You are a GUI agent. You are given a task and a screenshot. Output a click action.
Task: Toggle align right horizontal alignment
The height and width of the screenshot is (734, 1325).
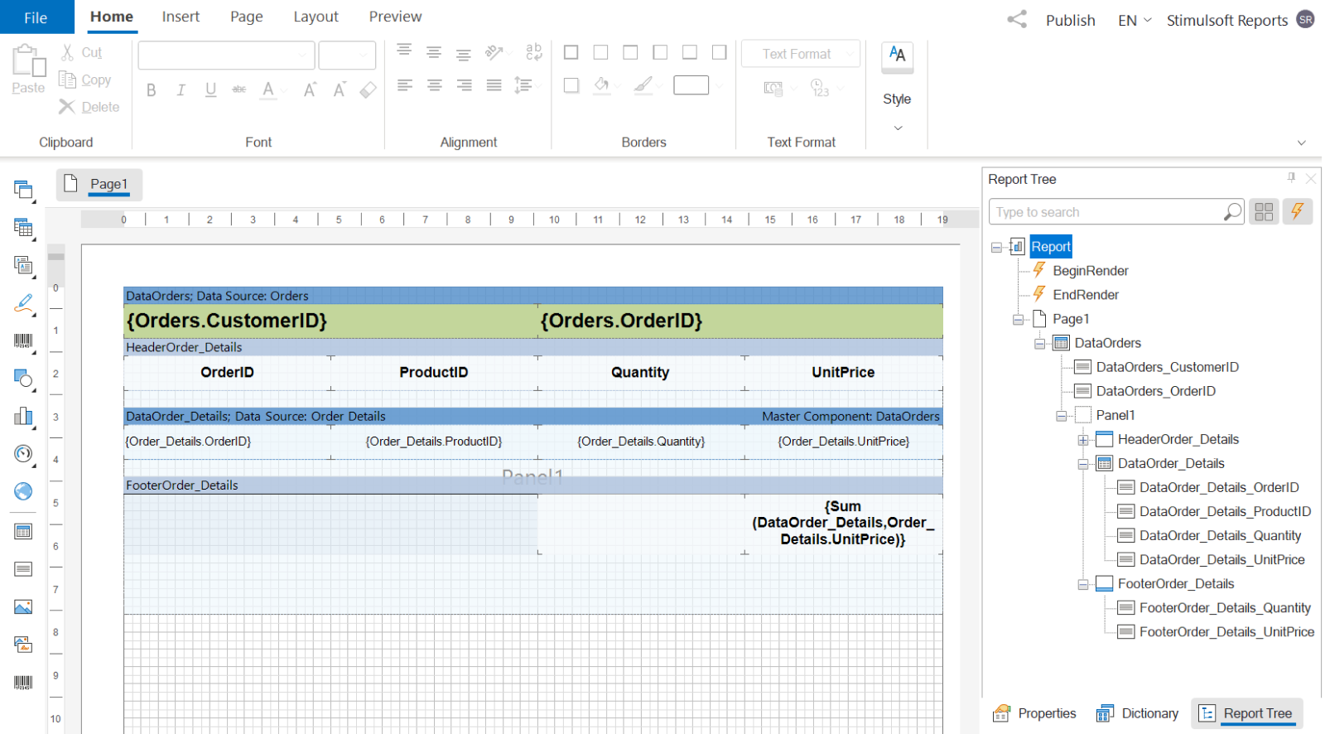[464, 85]
